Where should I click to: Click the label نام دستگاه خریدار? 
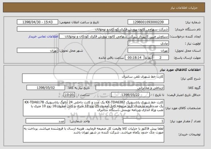coord(188,29)
